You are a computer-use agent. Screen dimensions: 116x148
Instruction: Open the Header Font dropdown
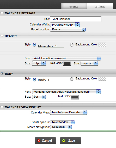point(66,58)
